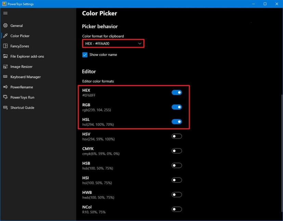Uncheck the Show color name option
The width and height of the screenshot is (283, 221).
85,54
